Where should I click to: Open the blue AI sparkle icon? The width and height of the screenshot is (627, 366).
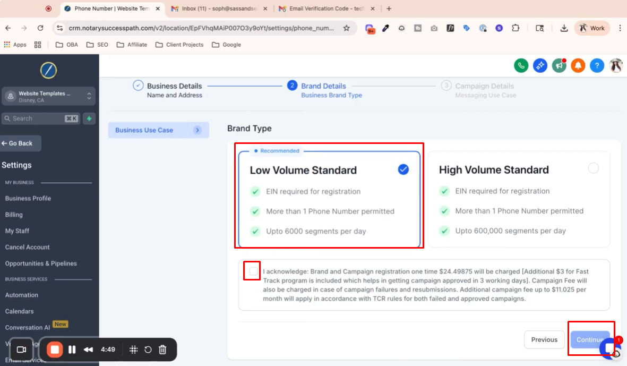click(540, 65)
